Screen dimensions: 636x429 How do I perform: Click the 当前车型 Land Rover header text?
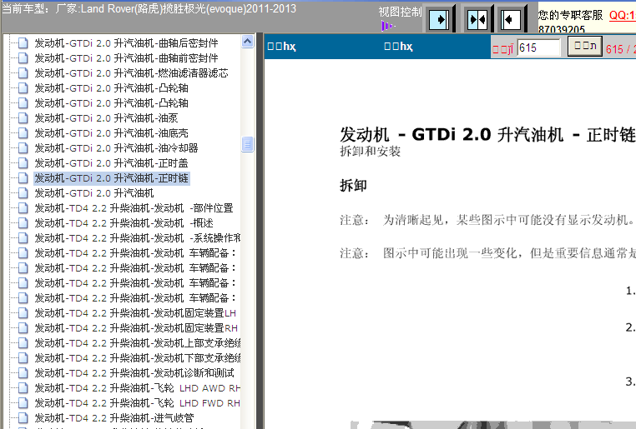coord(149,8)
